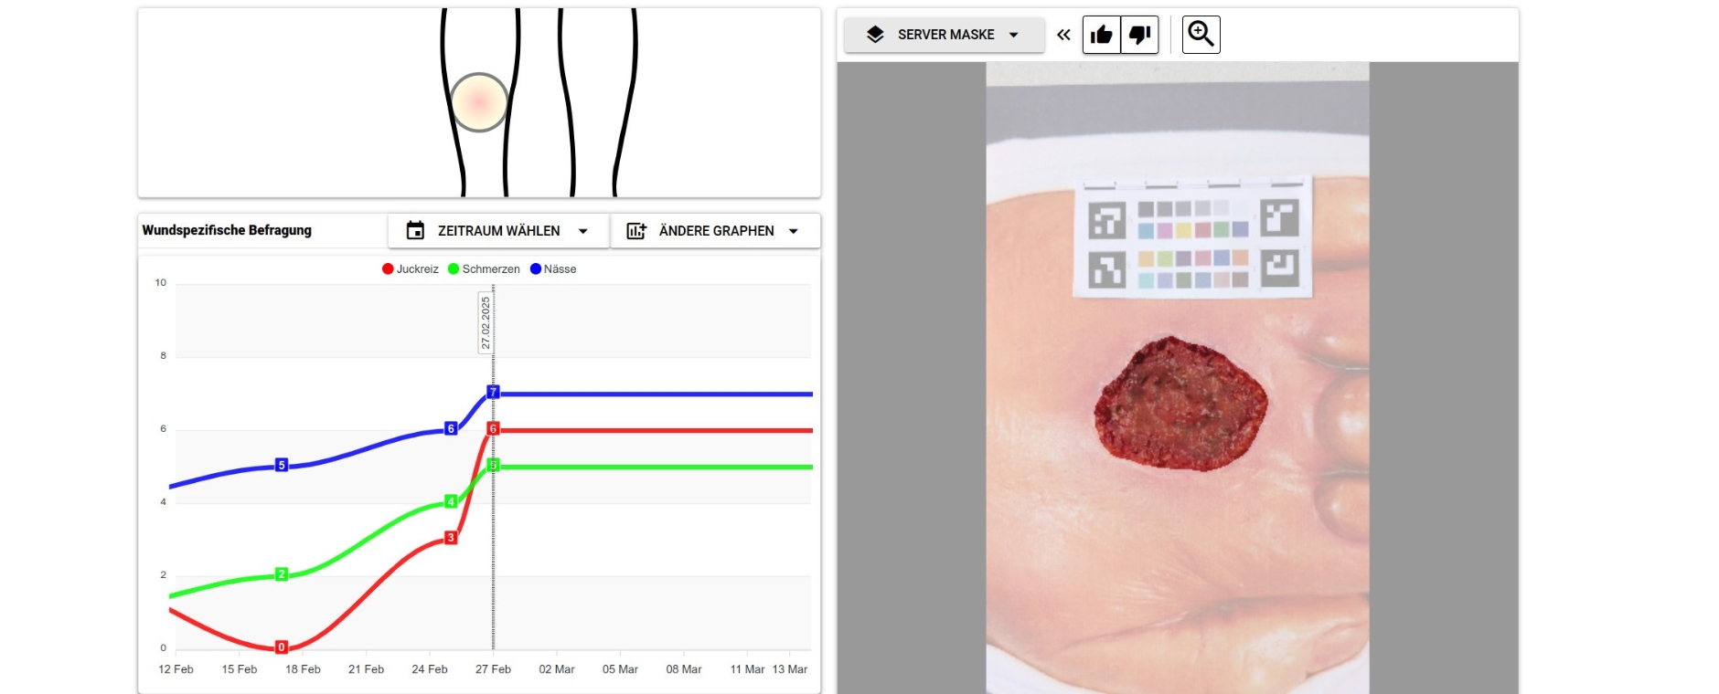Click the layers icon beside Server Maske
The height and width of the screenshot is (694, 1719).
point(875,35)
